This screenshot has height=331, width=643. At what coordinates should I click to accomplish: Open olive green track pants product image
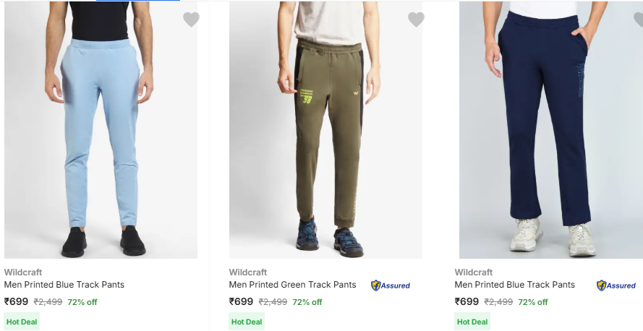point(325,130)
